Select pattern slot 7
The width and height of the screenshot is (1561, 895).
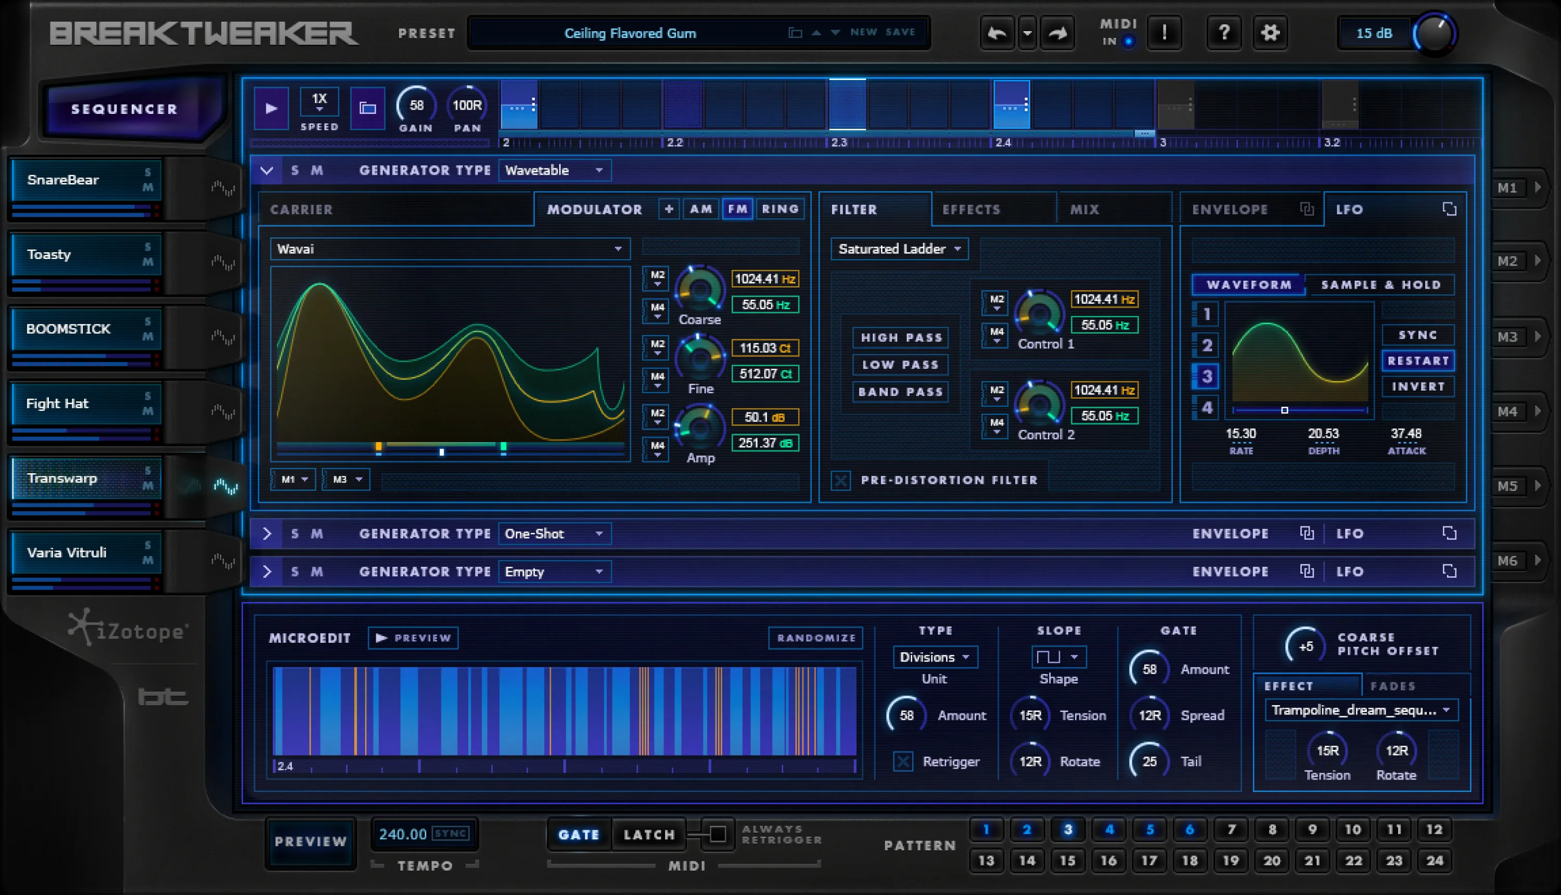(1231, 830)
